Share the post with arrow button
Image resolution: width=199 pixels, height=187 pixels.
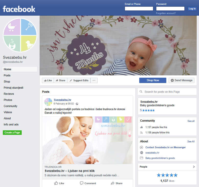[116, 183]
